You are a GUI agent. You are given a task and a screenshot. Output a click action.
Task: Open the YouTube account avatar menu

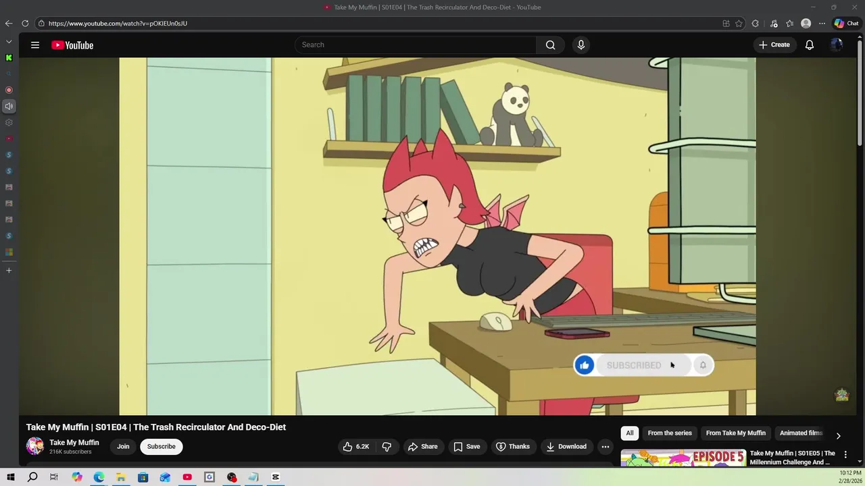click(837, 45)
